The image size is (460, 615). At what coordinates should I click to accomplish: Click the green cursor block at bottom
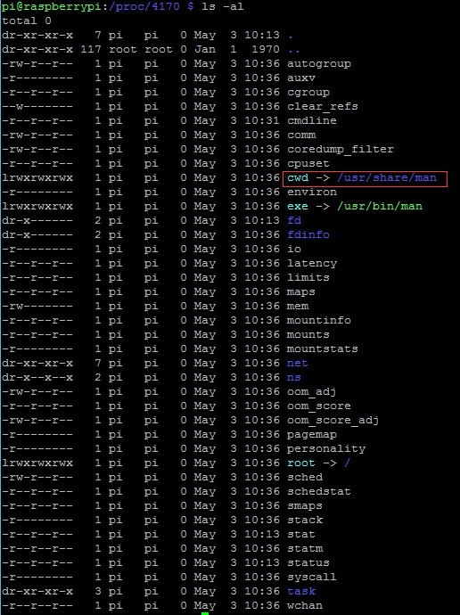(205, 613)
